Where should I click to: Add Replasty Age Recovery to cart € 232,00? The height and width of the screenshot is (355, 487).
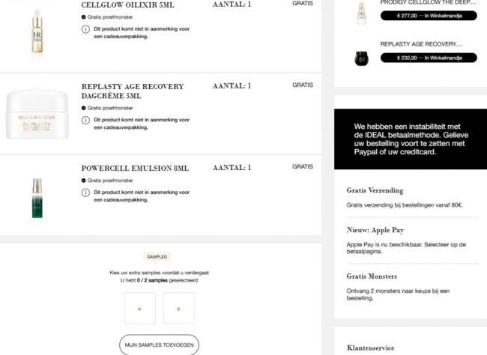click(429, 58)
